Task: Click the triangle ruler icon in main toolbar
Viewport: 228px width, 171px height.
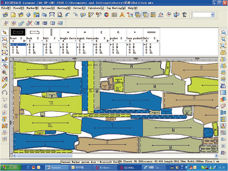Action: [161, 15]
